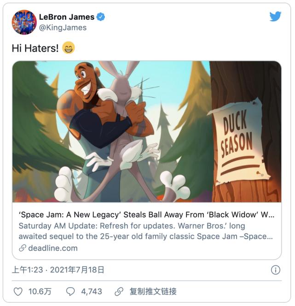Click the 10.6万 like count
Screen dimensions: 295x306
pos(40,292)
